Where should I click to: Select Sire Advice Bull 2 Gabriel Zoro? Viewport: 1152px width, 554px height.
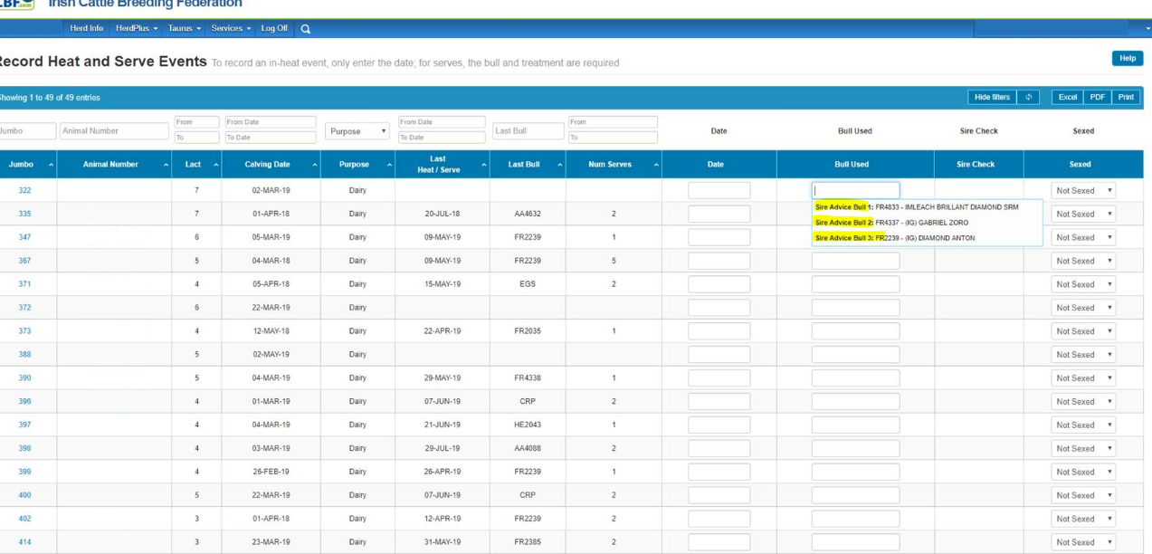[x=891, y=223]
